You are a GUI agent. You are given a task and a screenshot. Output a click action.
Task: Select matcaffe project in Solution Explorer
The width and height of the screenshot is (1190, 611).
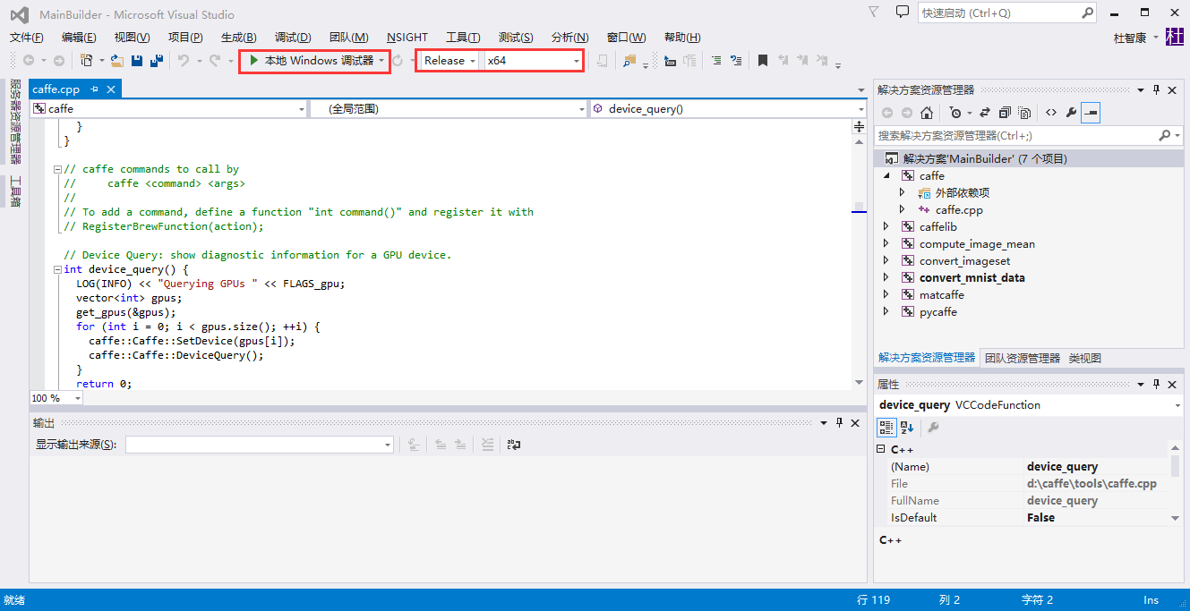click(942, 295)
